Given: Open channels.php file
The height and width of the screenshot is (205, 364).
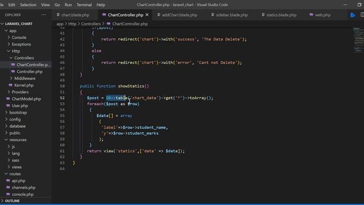Looking at the screenshot, I should 23,187.
